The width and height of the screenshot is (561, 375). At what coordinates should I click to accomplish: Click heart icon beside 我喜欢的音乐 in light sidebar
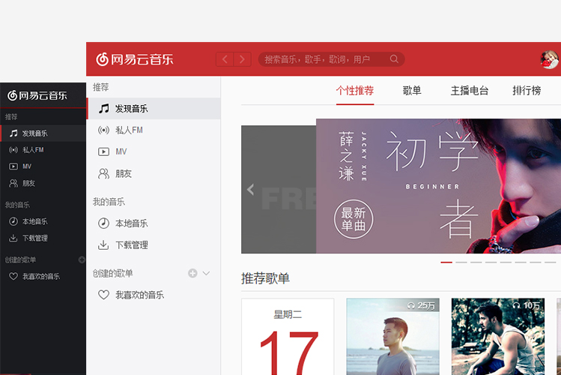104,295
